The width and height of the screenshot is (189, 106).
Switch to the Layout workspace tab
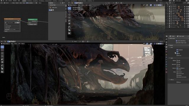point(24,1)
